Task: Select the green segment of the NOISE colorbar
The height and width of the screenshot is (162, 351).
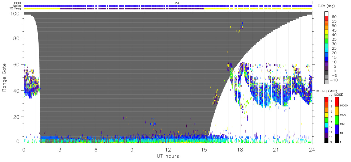Action: tap(337, 120)
